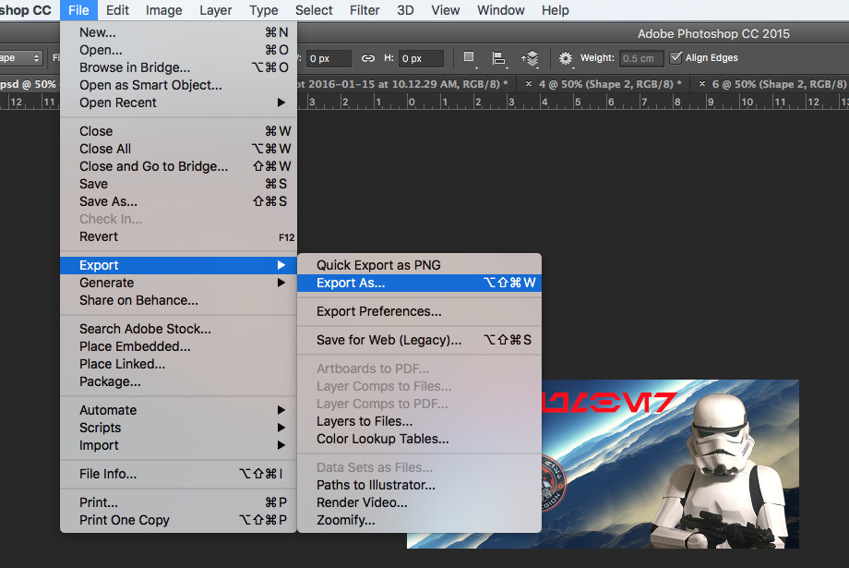Open the View menu
Screen dimensions: 849x568
click(445, 10)
